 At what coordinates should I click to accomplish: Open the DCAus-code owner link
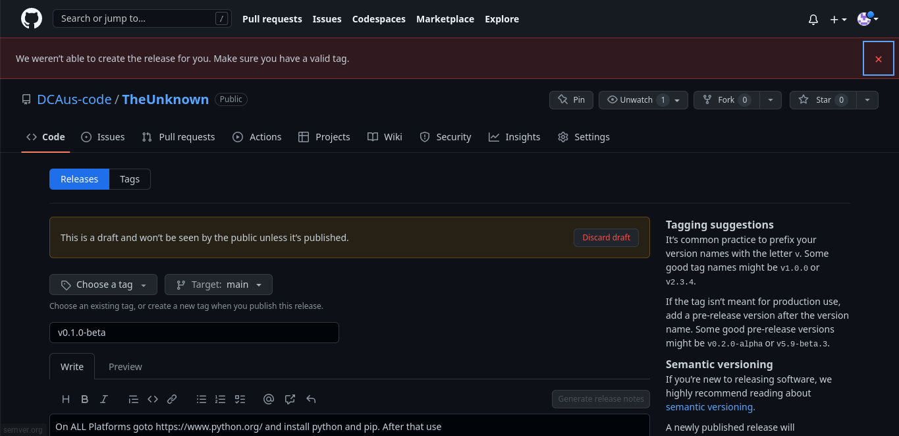click(x=74, y=99)
